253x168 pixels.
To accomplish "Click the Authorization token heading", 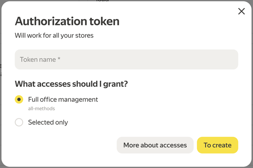I will (x=67, y=21).
